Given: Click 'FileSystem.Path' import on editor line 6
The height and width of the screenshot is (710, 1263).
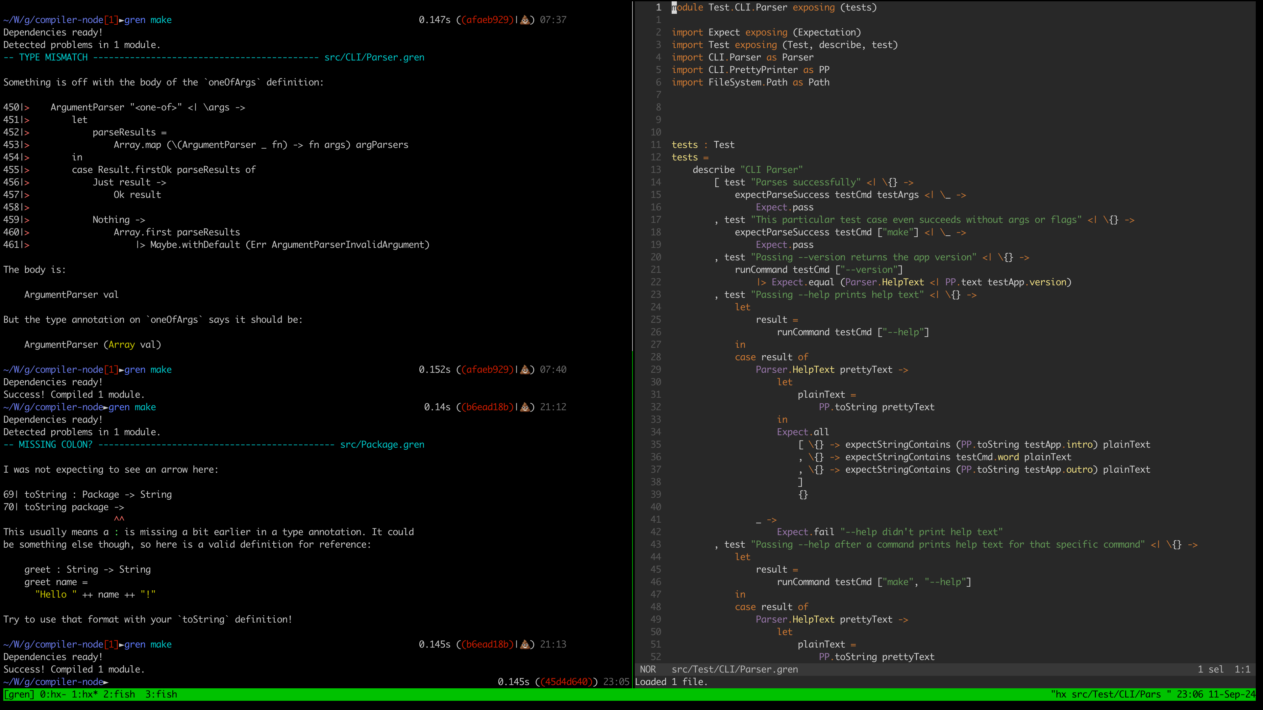Looking at the screenshot, I should (748, 82).
